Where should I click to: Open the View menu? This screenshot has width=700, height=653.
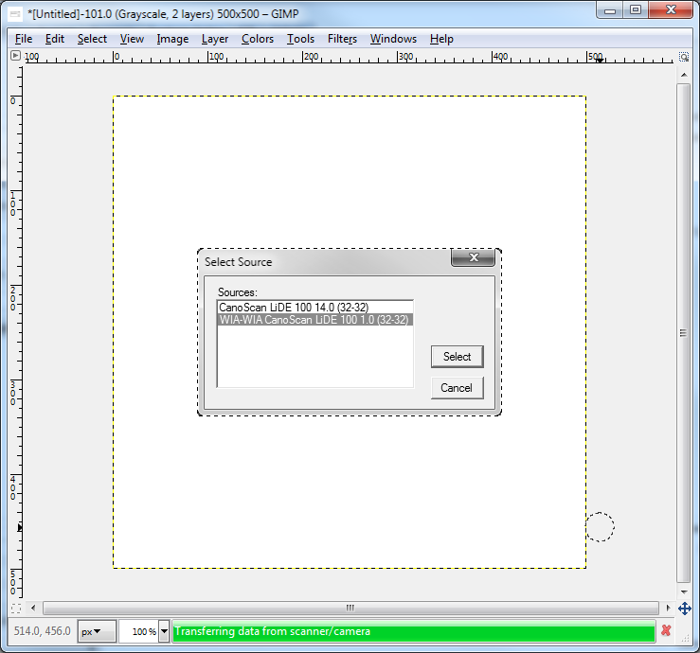click(x=132, y=39)
